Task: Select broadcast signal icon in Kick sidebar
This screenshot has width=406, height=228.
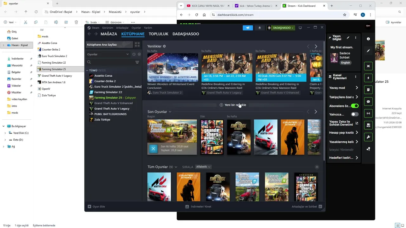Action: click(x=368, y=113)
